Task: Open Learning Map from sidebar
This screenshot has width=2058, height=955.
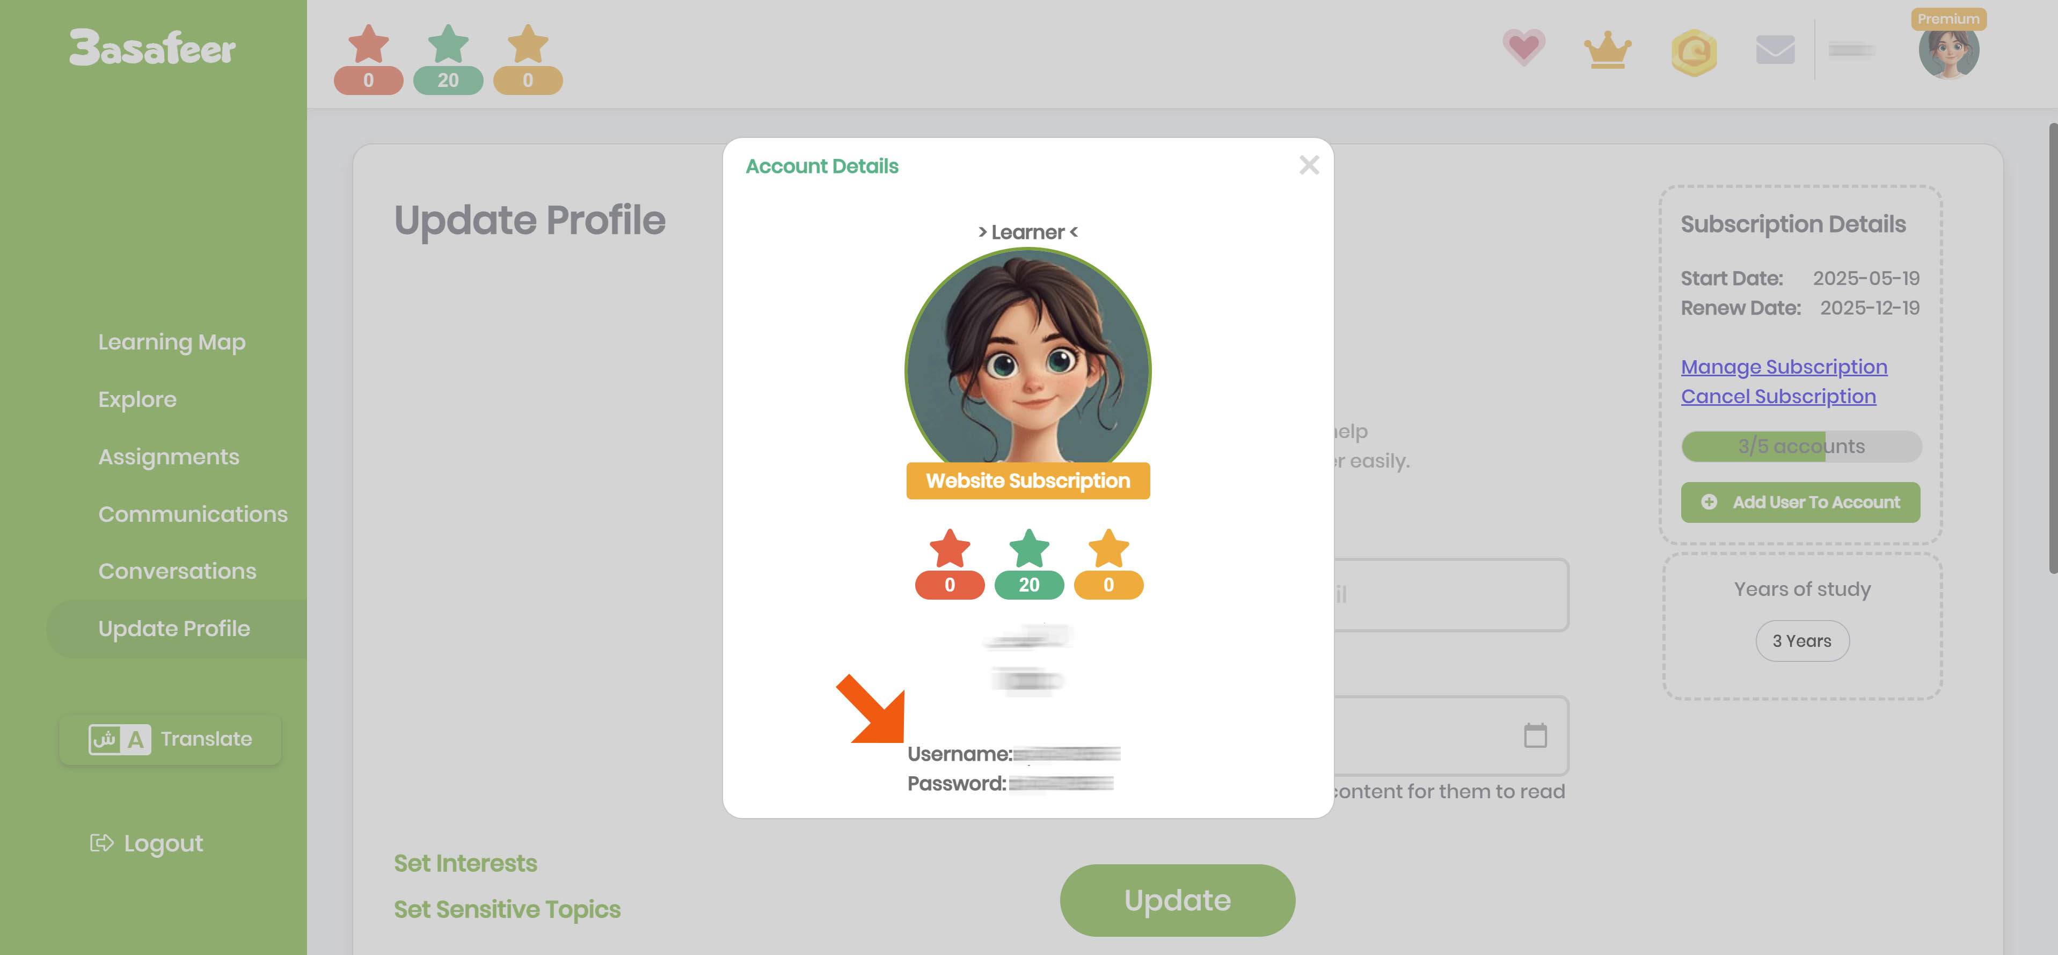Action: 172,342
